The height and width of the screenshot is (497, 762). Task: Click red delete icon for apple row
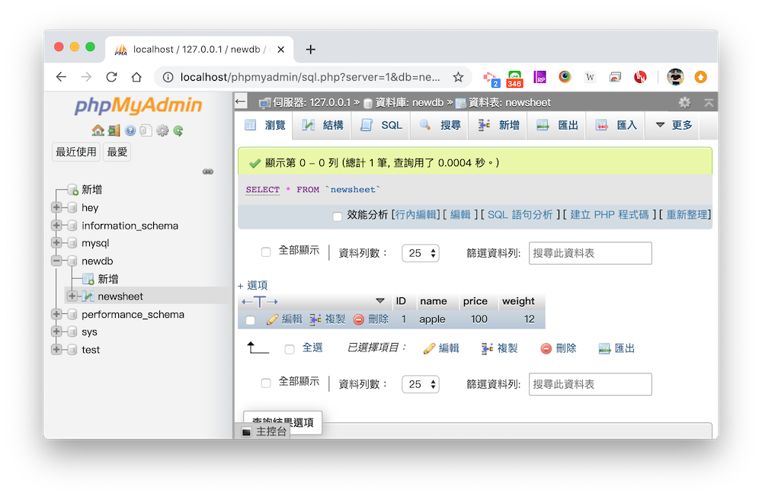(359, 319)
